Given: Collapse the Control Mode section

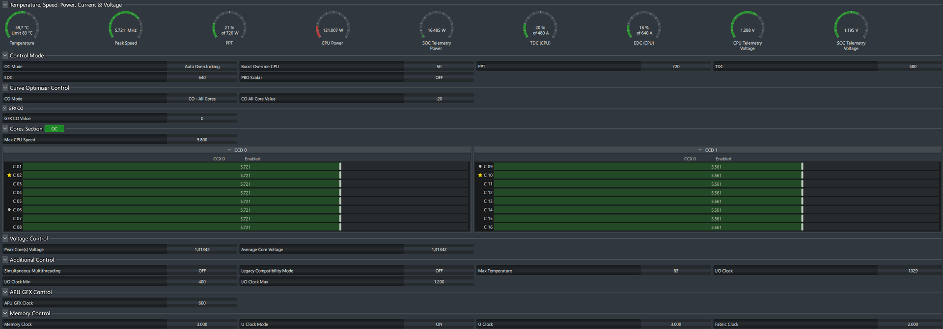Looking at the screenshot, I should pyautogui.click(x=5, y=56).
